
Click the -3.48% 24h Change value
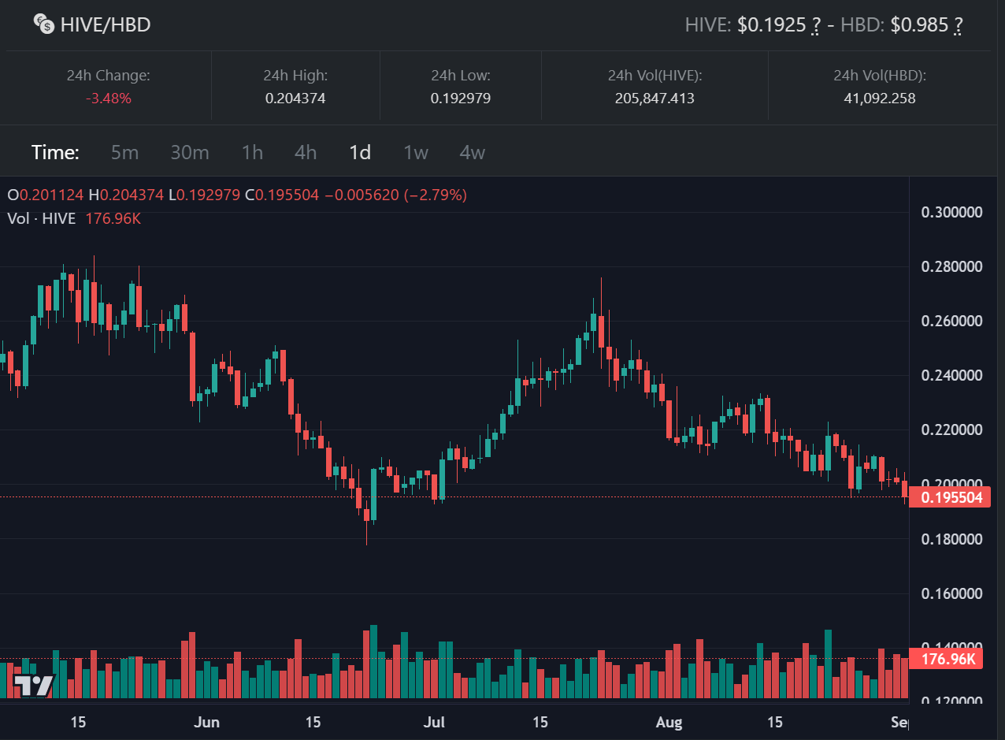tap(109, 99)
